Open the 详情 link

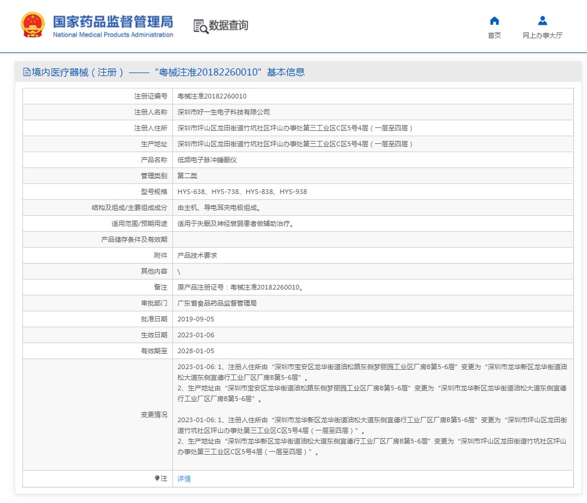[x=184, y=479]
